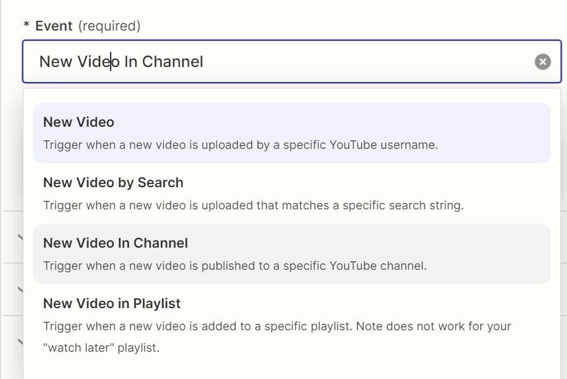Click empty space right of the typed Event text

point(365,62)
